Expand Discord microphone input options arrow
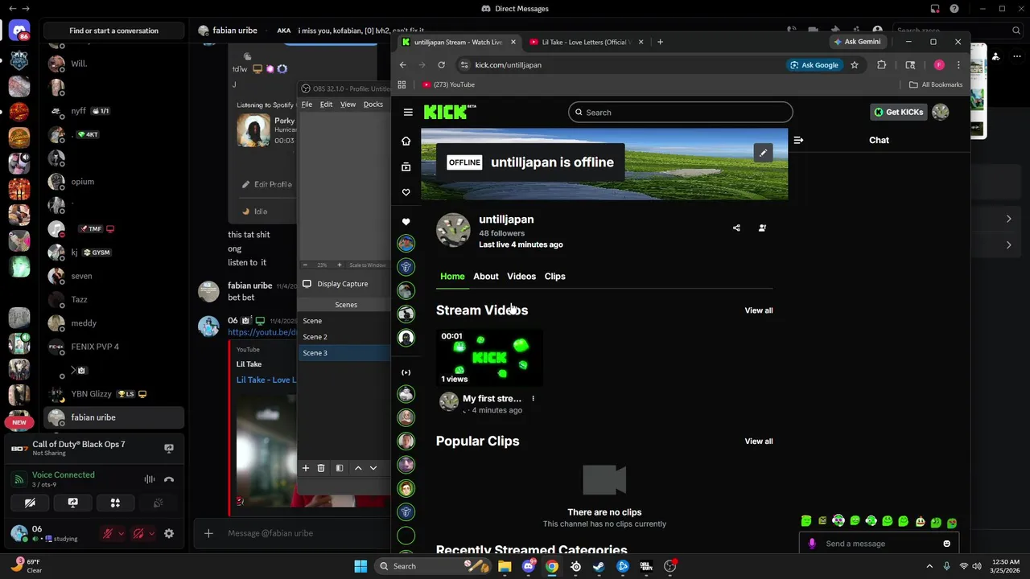This screenshot has height=579, width=1030. [x=121, y=533]
